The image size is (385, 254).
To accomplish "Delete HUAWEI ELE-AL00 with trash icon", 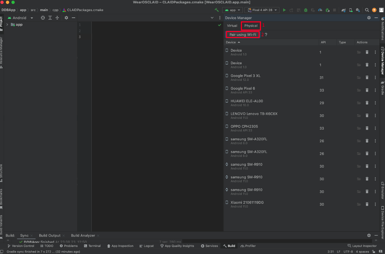I will pos(367,103).
